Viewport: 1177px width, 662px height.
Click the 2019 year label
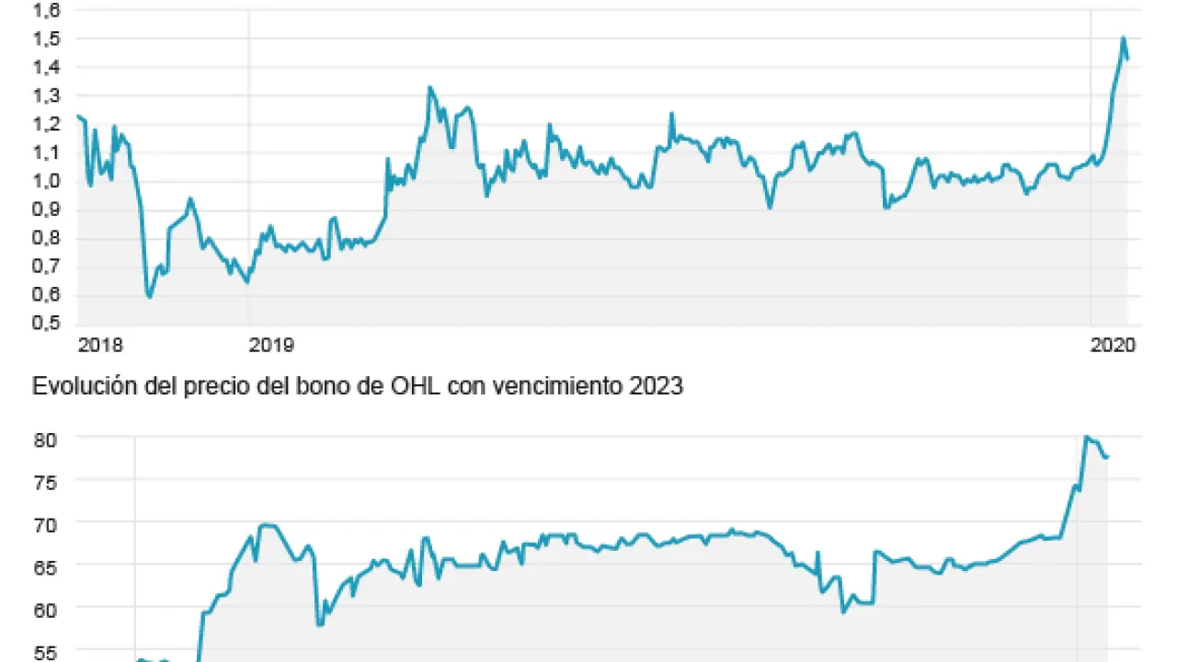(x=272, y=345)
